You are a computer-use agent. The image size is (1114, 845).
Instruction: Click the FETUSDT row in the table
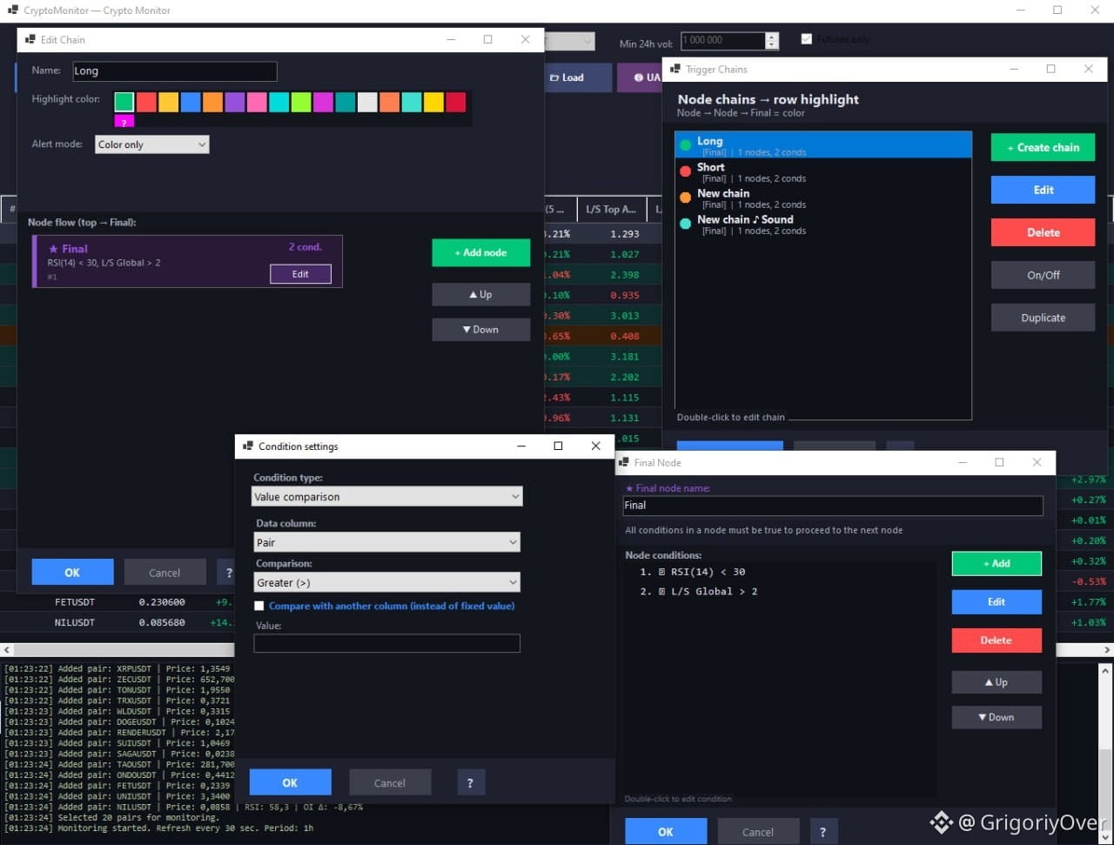(x=117, y=602)
